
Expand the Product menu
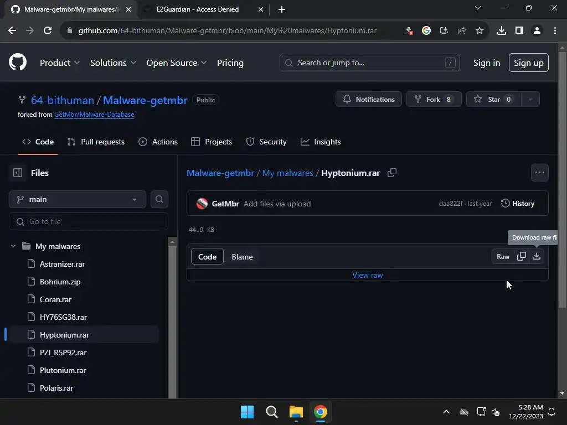click(60, 63)
